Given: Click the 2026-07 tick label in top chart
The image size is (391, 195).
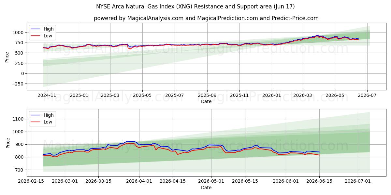Looking at the screenshot, I should pyautogui.click(x=367, y=95).
